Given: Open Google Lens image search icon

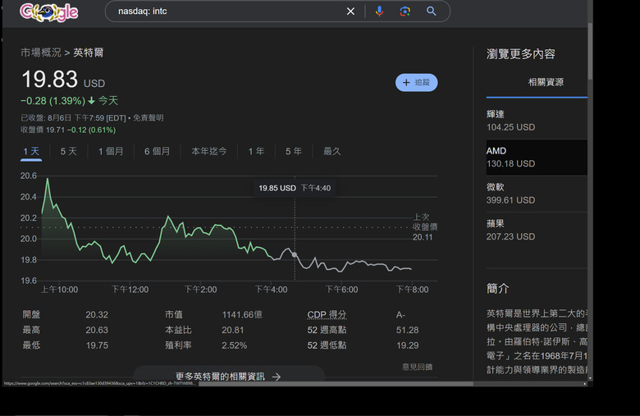Looking at the screenshot, I should pos(405,11).
